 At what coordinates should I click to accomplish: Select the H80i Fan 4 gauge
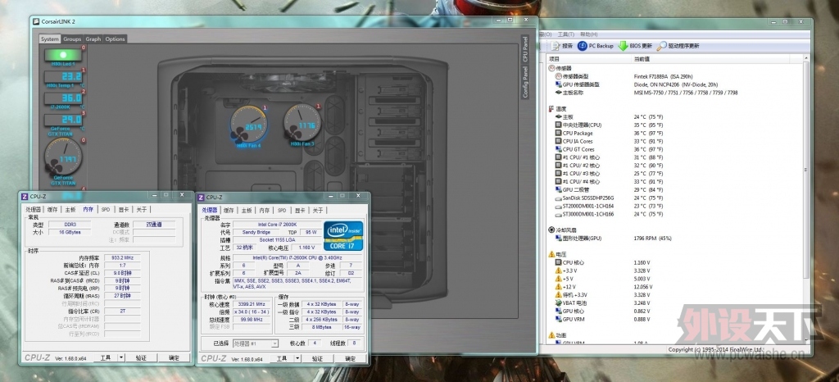pos(249,125)
